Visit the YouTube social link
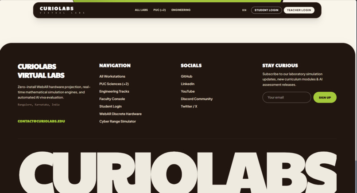The height and width of the screenshot is (193, 357). 188,91
